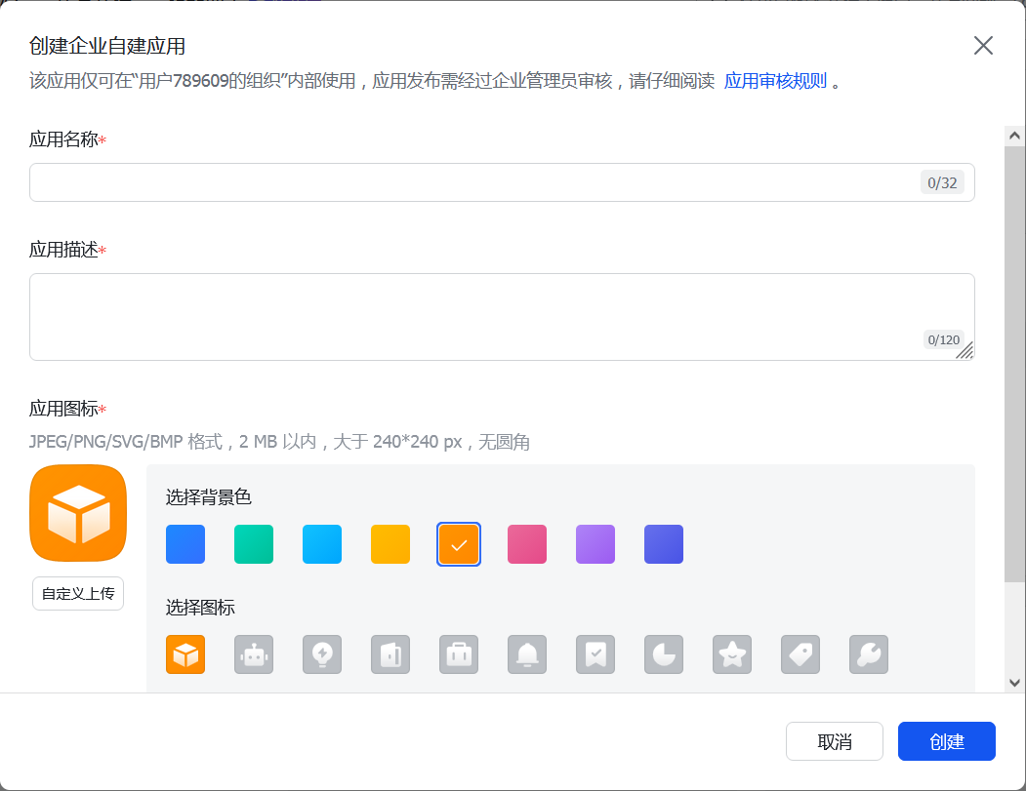Click the selected orange background swatch
1026x791 pixels.
point(459,544)
